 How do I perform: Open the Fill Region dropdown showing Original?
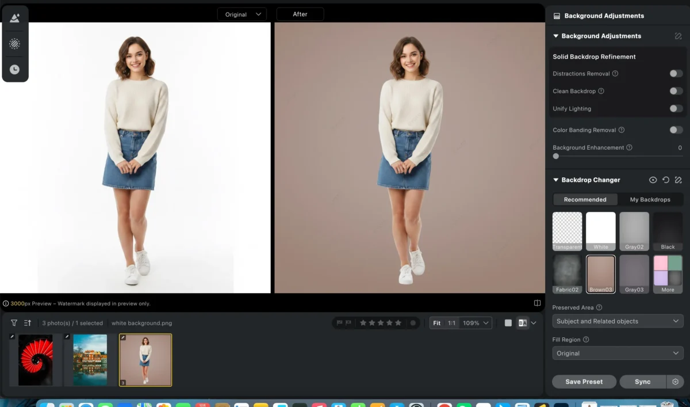pos(618,353)
